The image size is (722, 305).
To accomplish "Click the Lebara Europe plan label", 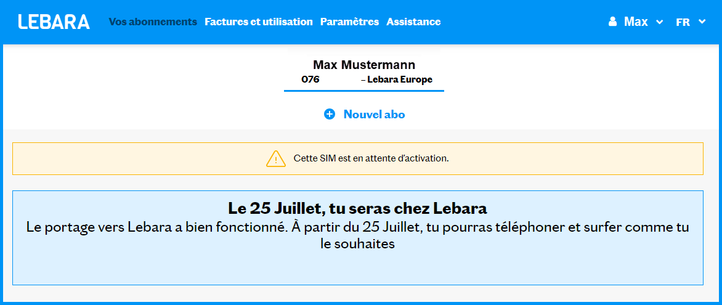I will click(399, 79).
